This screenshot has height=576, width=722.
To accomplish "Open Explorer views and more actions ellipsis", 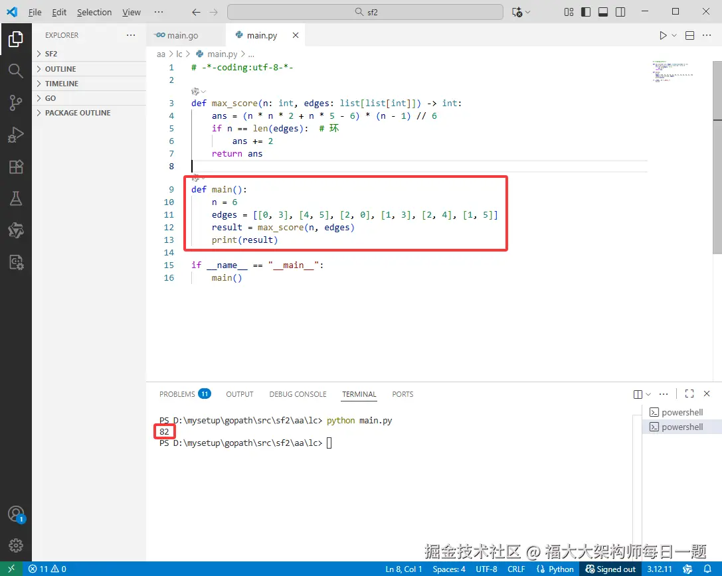I will pos(131,35).
